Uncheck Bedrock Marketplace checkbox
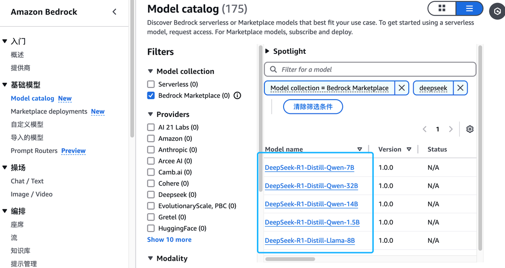The width and height of the screenshot is (505, 268). point(151,95)
